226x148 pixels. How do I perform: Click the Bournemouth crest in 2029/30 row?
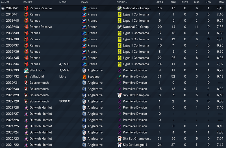[x=26, y=89]
